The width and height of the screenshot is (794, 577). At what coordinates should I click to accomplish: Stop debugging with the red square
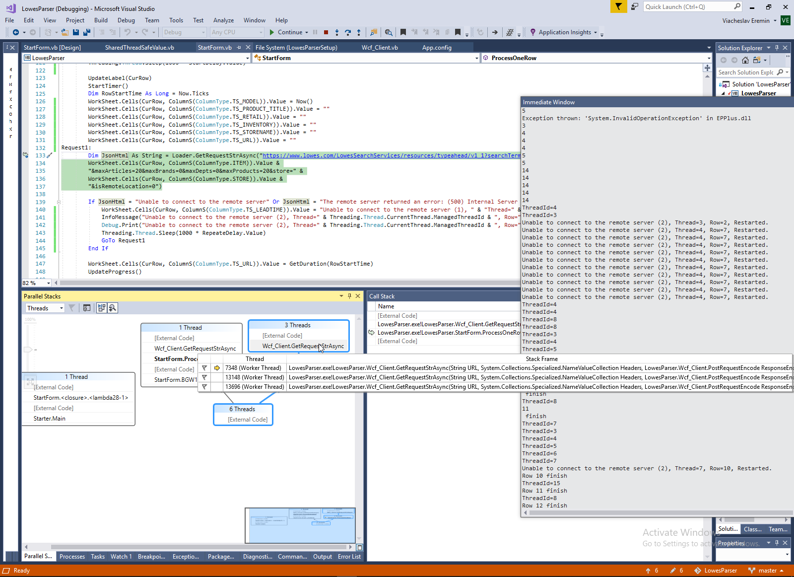(x=326, y=32)
